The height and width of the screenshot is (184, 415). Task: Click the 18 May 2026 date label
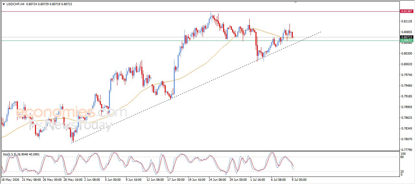coord(11,179)
